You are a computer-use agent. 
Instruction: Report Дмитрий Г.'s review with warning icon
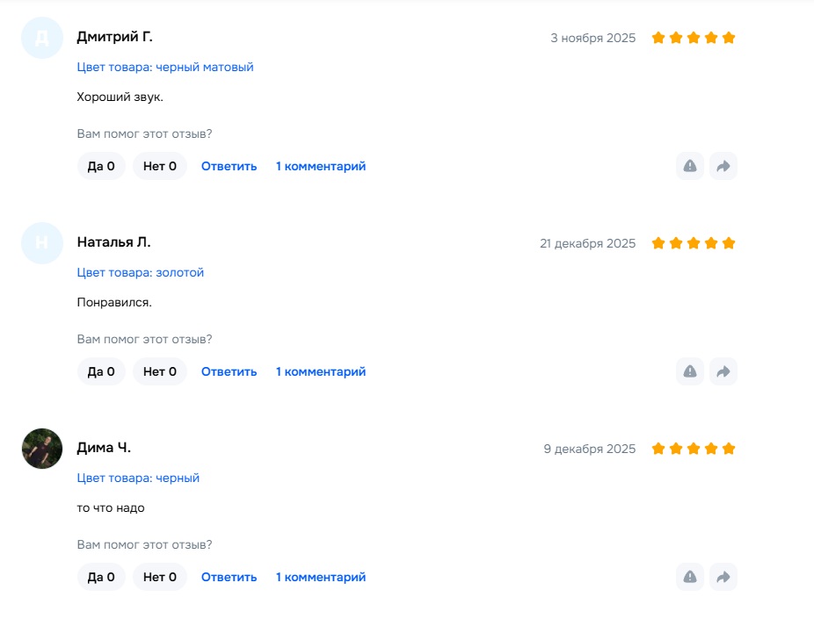pos(690,166)
